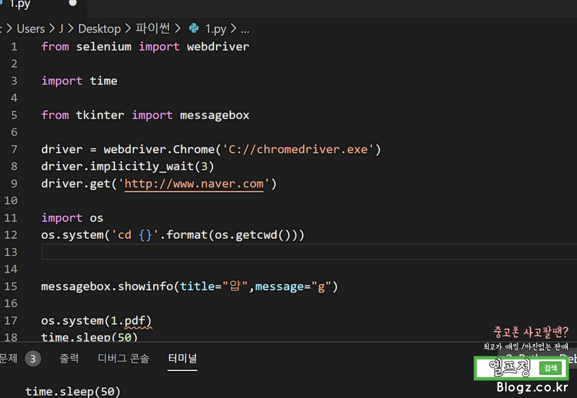The image size is (577, 398).
Task: Click os.getcwd() on line 12
Action: tap(252, 235)
